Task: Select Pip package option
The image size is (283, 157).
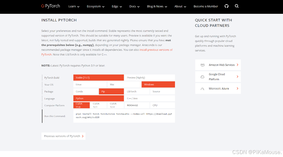Action: coord(111,92)
